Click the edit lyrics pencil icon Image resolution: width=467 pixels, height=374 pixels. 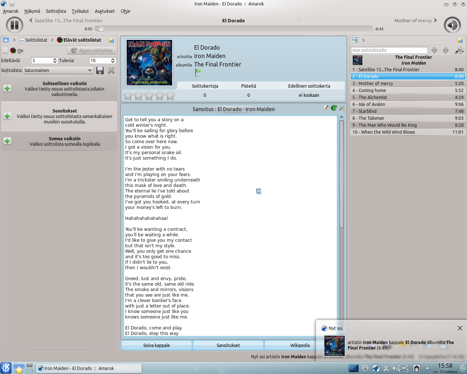coord(326,108)
